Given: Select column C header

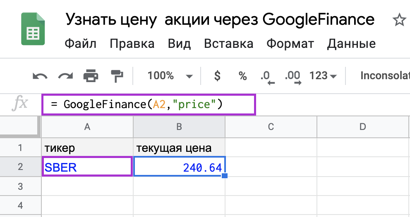Looking at the screenshot, I should (x=271, y=127).
